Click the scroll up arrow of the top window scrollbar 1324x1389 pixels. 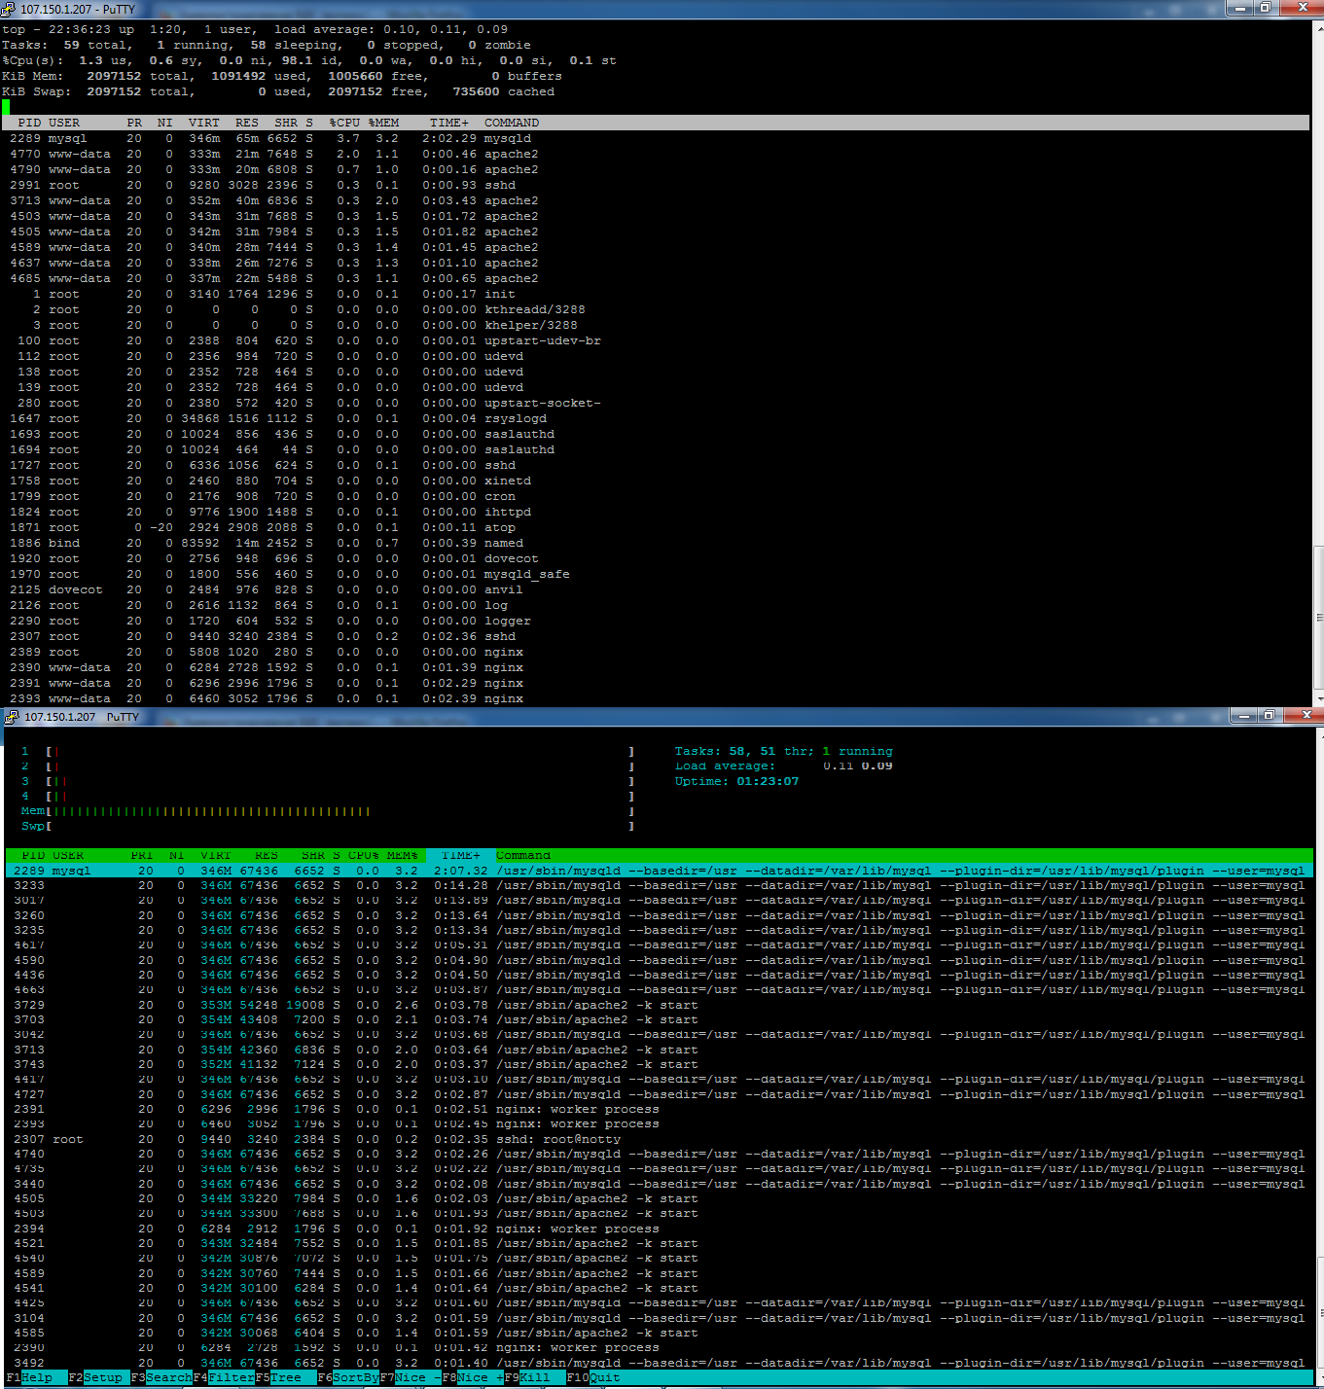(1318, 28)
